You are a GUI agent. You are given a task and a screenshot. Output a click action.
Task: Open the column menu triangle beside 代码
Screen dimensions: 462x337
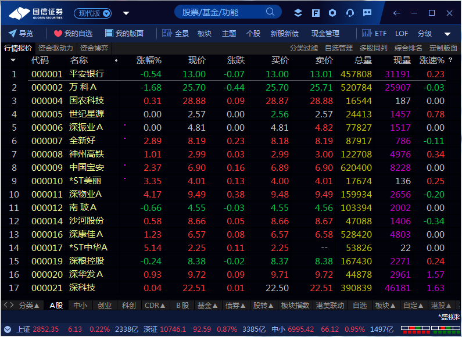[x=13, y=60]
